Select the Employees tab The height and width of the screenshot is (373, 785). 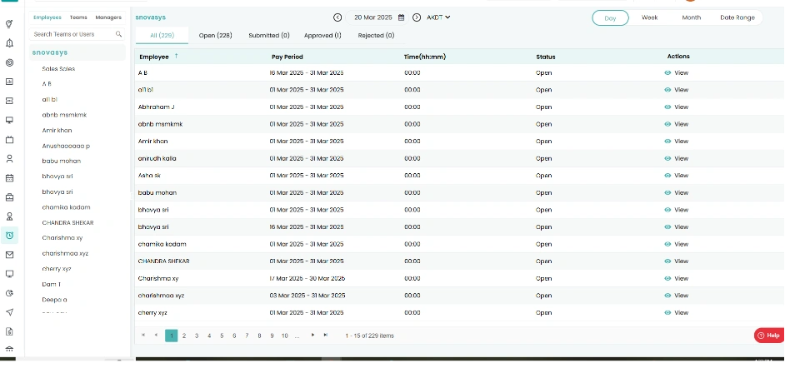[47, 17]
